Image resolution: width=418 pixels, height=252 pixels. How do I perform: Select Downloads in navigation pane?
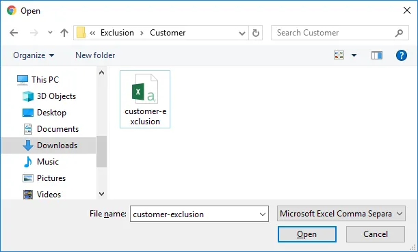pos(49,145)
